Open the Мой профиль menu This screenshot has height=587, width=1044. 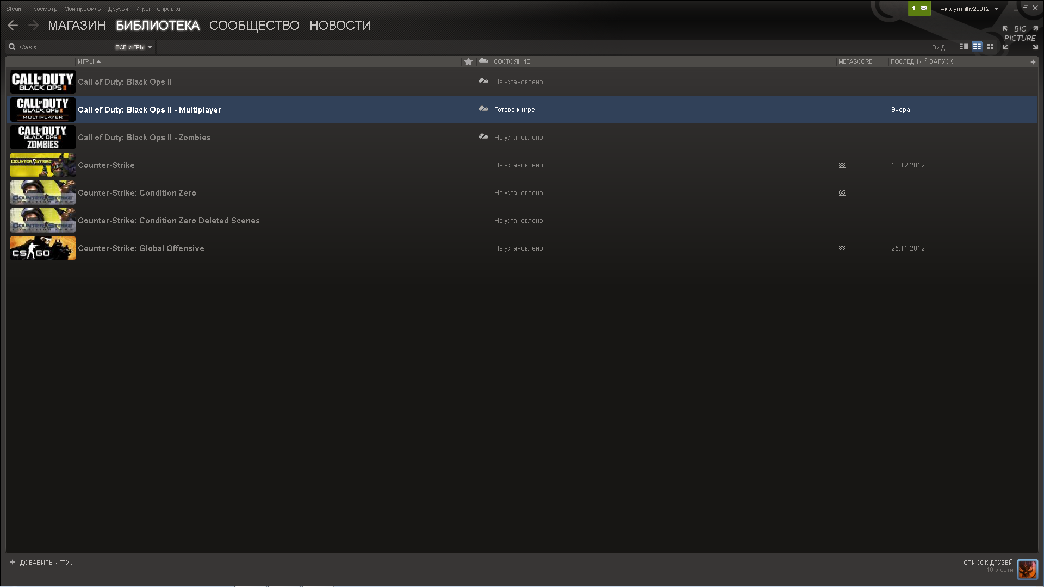[82, 9]
